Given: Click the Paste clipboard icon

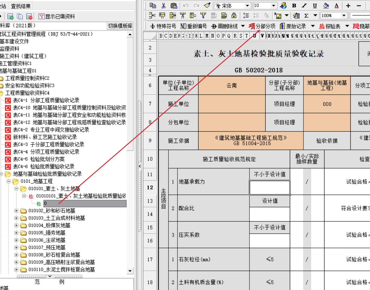Looking at the screenshot, I should (x=174, y=5).
